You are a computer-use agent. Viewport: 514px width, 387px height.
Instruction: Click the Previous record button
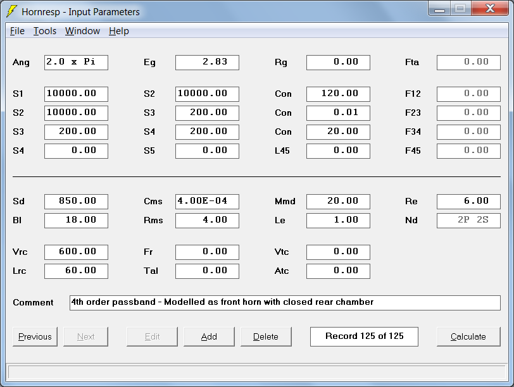pos(35,336)
